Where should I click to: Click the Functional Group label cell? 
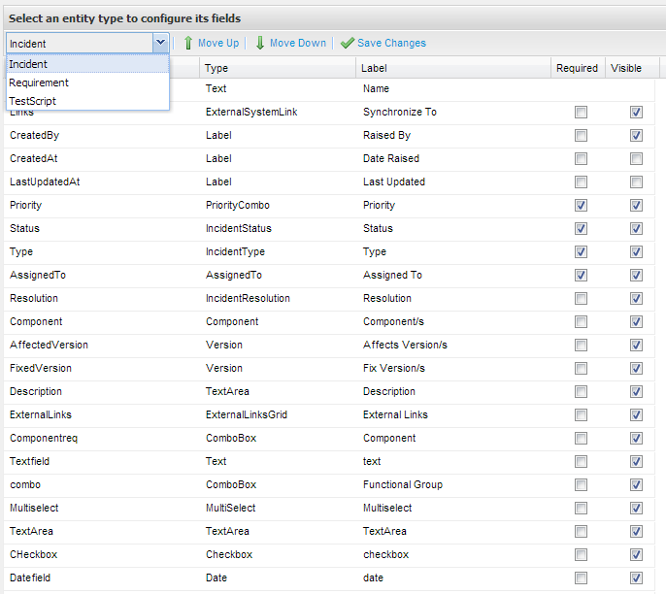point(402,485)
